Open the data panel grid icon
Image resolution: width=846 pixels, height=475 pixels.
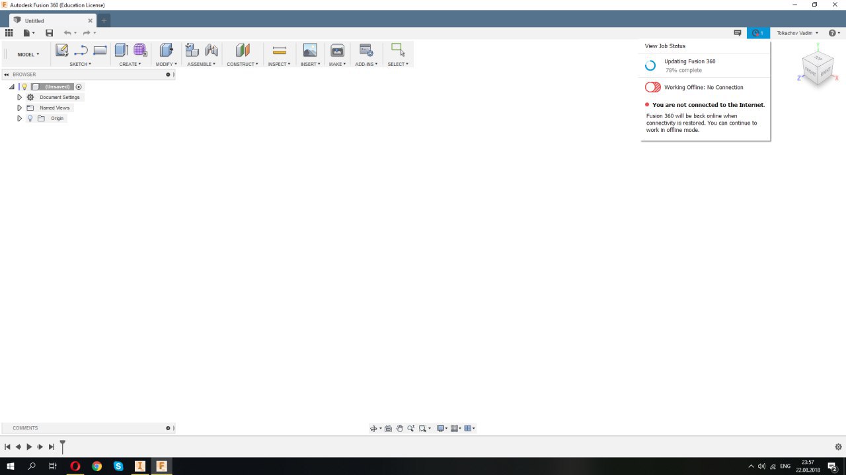(9, 33)
